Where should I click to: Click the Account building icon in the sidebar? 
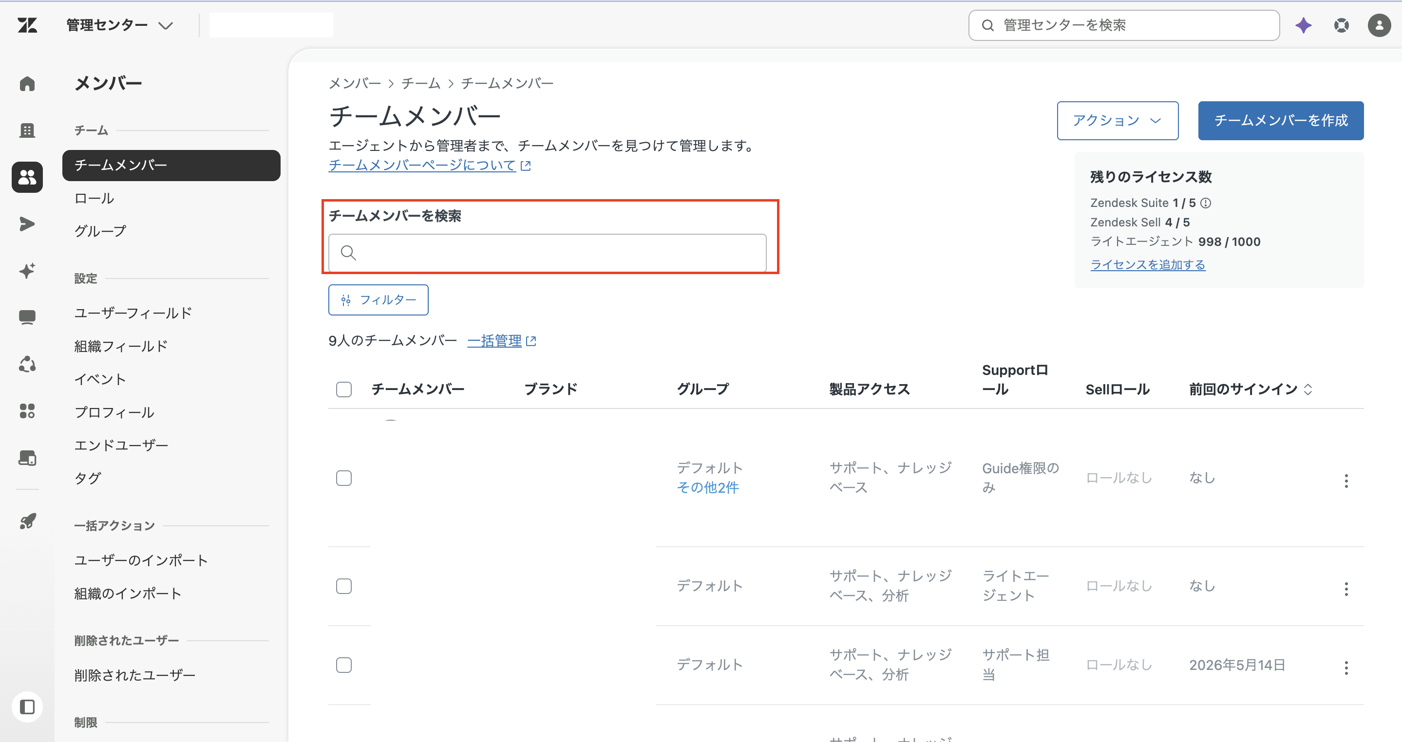[27, 130]
